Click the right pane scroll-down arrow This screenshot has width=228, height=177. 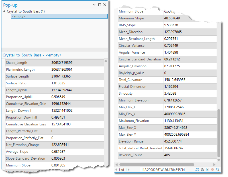[219, 160]
